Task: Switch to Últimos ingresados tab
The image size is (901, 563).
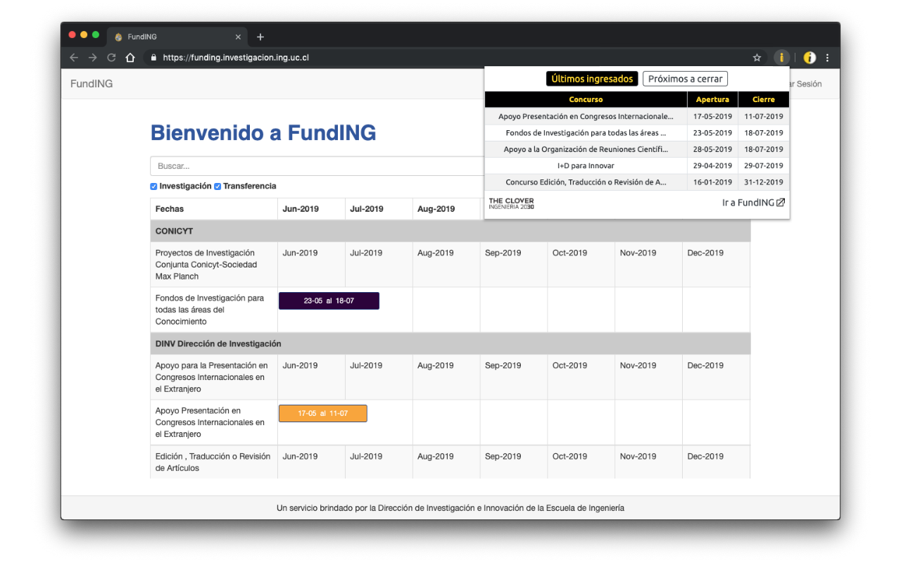Action: [592, 79]
